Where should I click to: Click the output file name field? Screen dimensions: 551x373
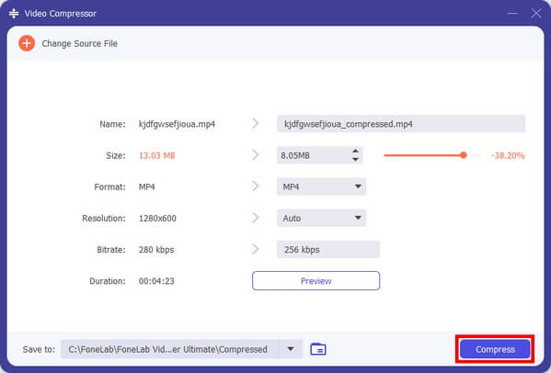(x=401, y=124)
